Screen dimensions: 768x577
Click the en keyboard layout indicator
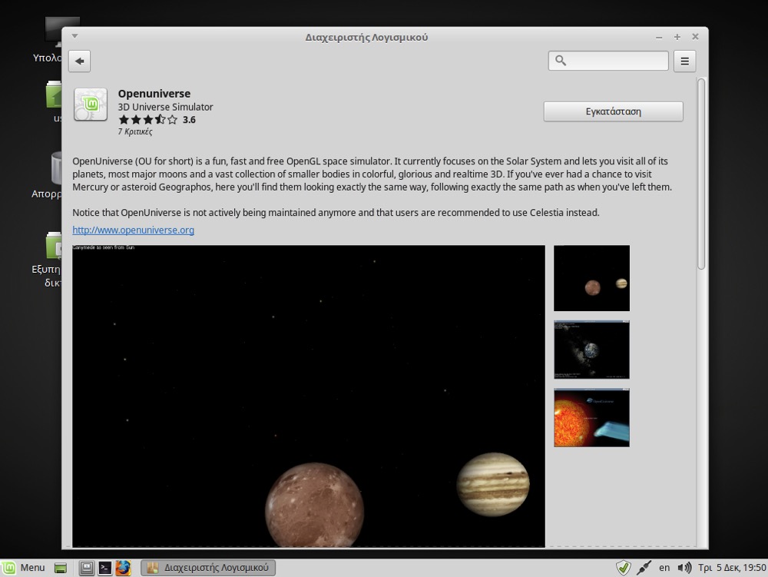click(664, 568)
